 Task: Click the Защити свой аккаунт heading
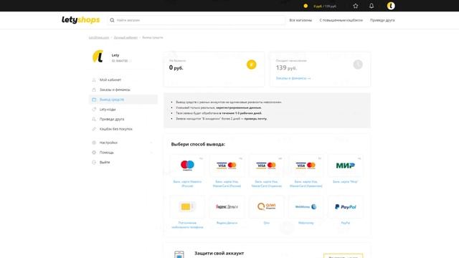[x=219, y=253]
